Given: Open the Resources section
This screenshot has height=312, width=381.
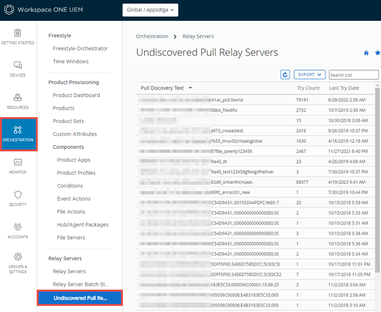Looking at the screenshot, I should [x=18, y=101].
